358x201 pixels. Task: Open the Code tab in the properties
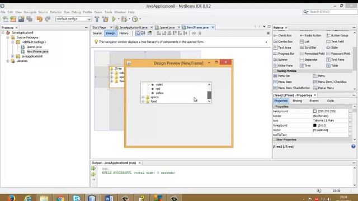click(x=331, y=100)
